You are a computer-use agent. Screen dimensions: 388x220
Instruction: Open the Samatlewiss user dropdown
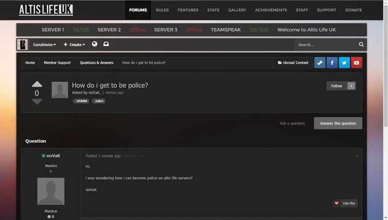click(44, 45)
